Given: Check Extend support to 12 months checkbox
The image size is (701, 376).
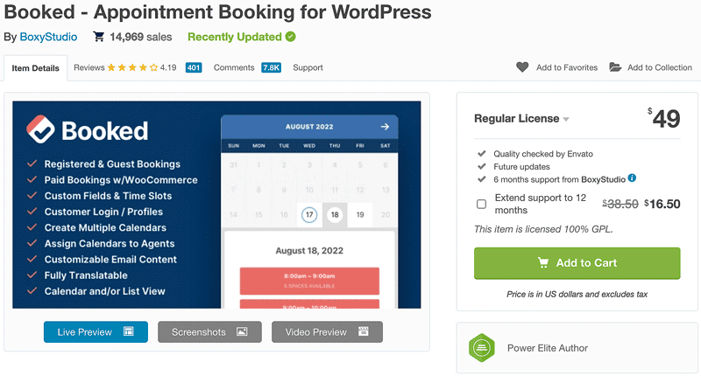Looking at the screenshot, I should click(x=481, y=204).
